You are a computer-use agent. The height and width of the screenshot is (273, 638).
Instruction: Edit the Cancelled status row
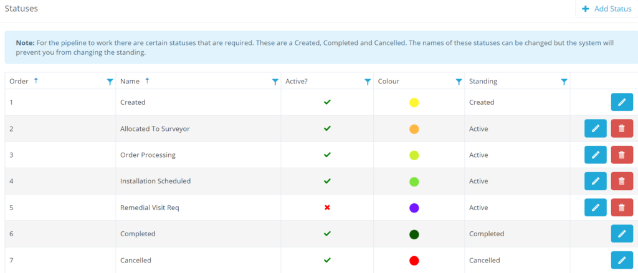[x=622, y=260]
